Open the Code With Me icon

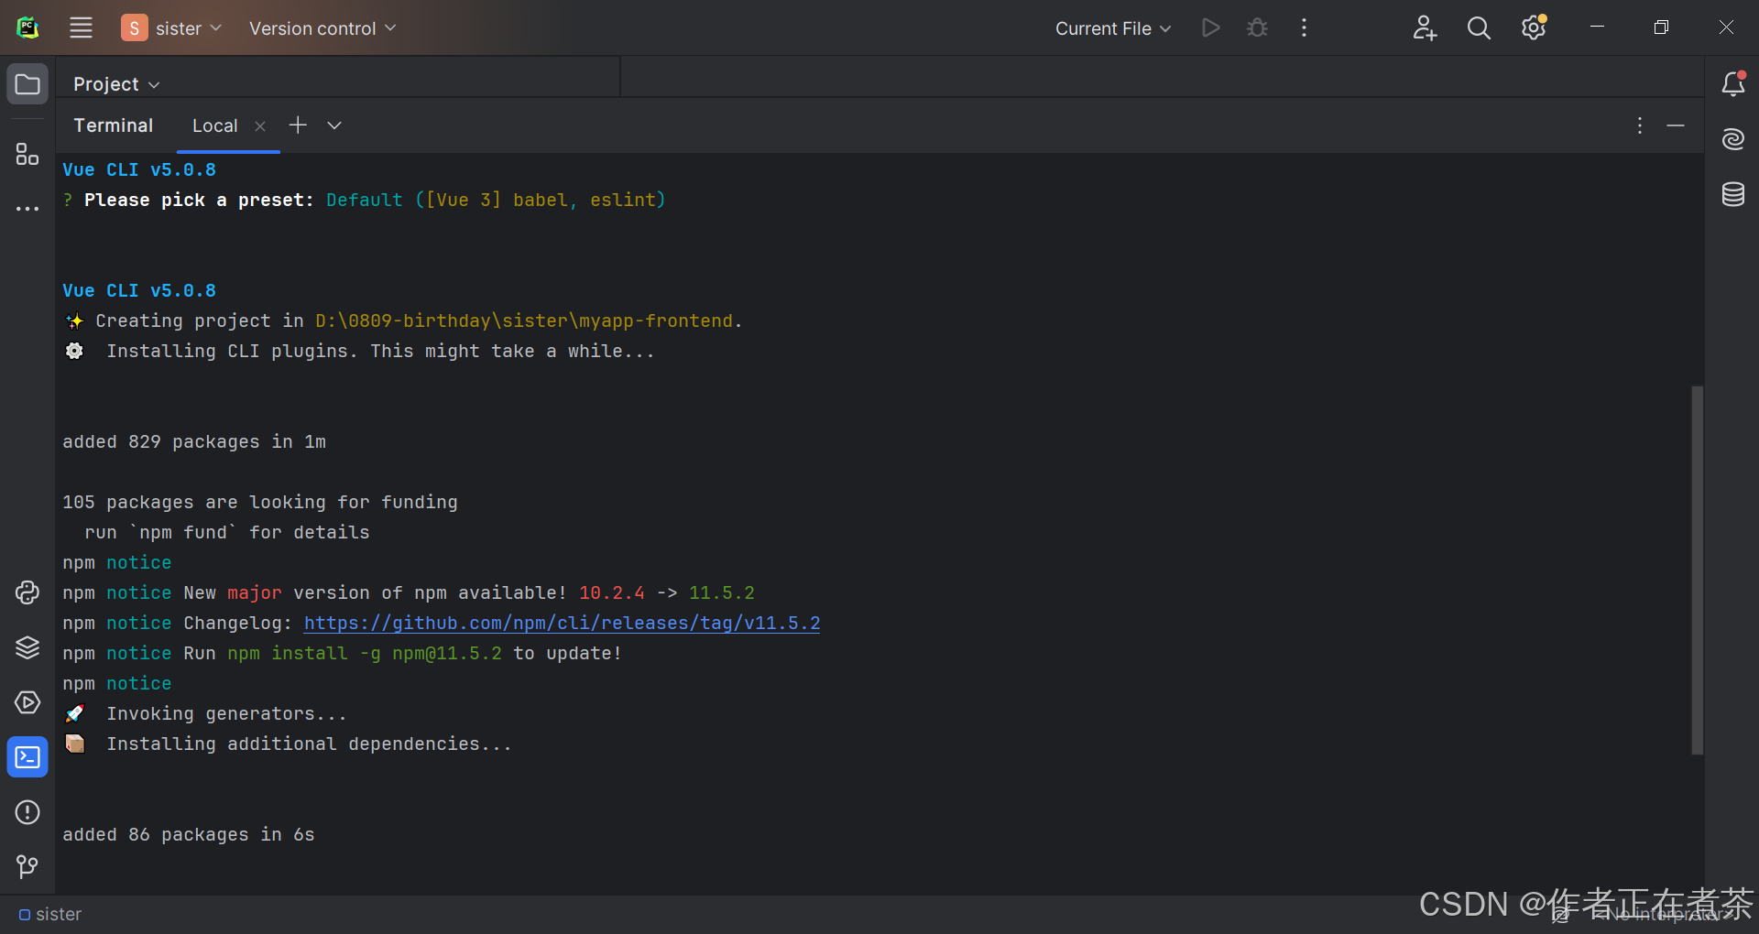point(1425,27)
